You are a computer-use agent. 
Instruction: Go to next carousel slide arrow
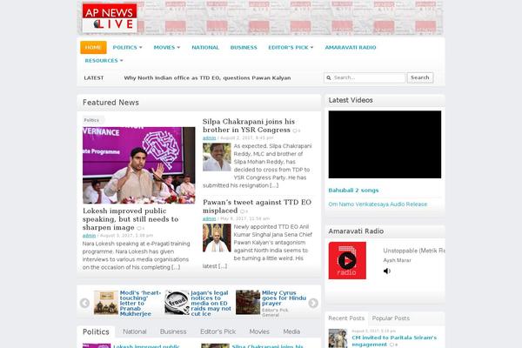[313, 303]
